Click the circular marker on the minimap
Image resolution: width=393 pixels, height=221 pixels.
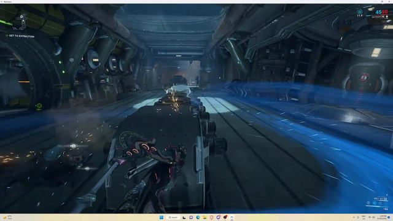tap(21, 17)
